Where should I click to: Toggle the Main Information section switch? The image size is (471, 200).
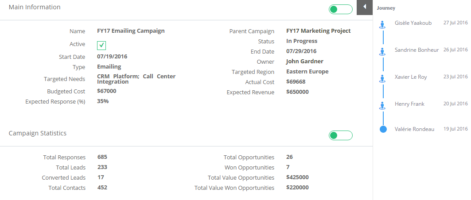point(341,9)
